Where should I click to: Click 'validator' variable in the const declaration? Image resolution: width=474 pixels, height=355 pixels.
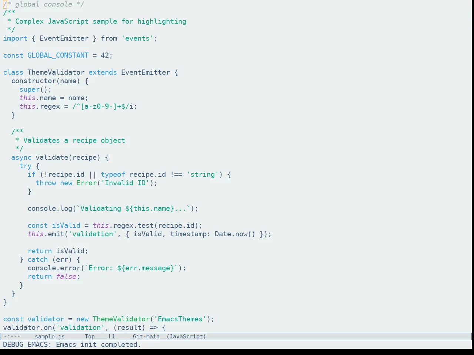pyautogui.click(x=46, y=319)
